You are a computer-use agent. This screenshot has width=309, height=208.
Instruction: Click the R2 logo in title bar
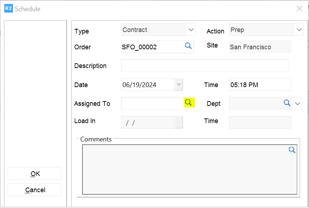tap(8, 9)
